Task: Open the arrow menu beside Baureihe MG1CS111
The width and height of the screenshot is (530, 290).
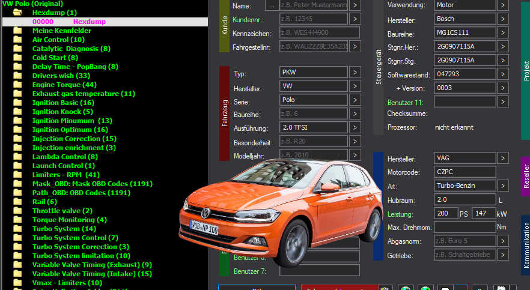Action: [x=503, y=33]
